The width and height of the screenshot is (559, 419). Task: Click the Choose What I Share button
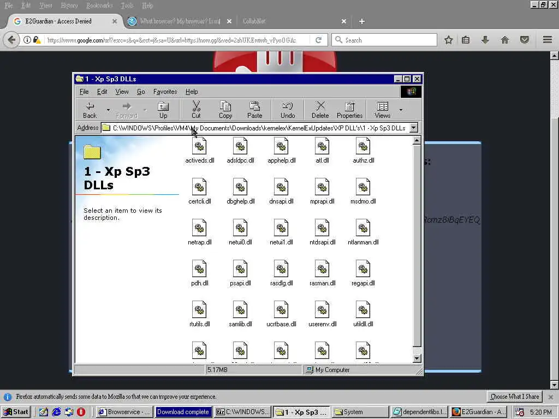[x=514, y=397]
